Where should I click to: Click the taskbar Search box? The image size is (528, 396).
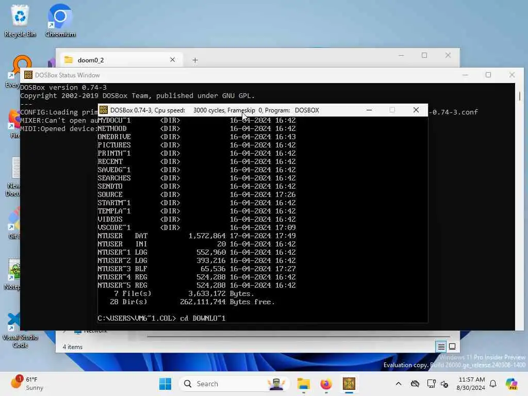tap(234, 384)
